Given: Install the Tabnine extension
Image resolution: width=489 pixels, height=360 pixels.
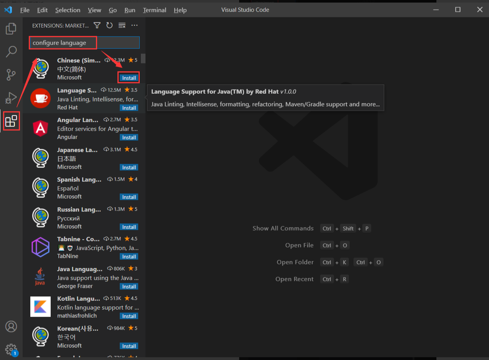Looking at the screenshot, I should pyautogui.click(x=129, y=257).
